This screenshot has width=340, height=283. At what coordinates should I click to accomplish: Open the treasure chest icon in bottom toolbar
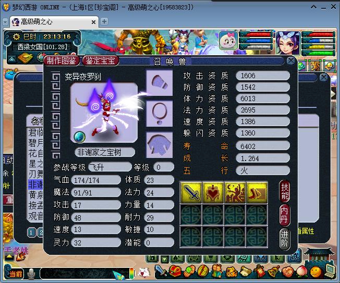174,272
